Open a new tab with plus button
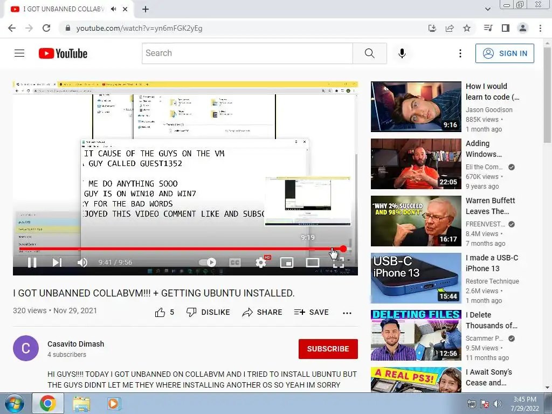This screenshot has height=414, width=552. (146, 9)
